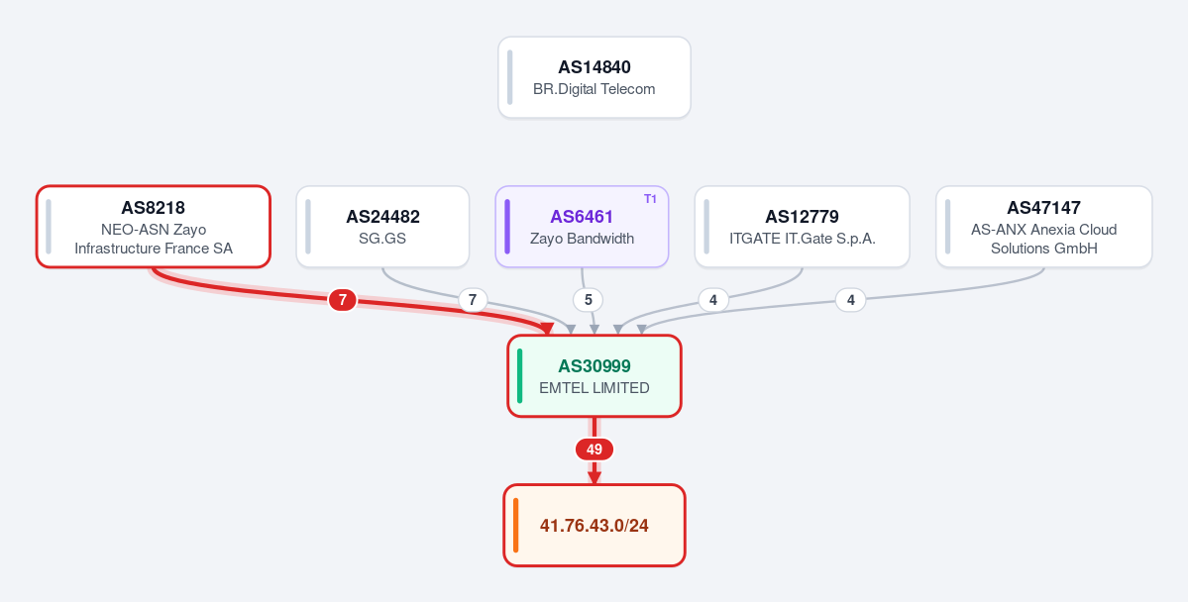Click the 5 label on Zayo edge
Image resolution: width=1188 pixels, height=602 pixels.
coord(588,300)
